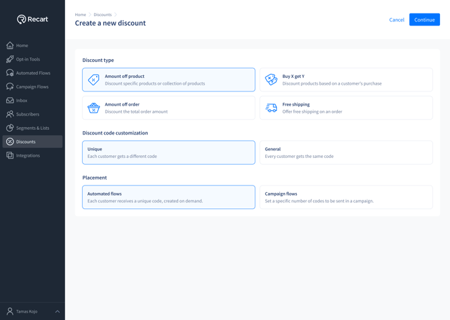Image resolution: width=450 pixels, height=320 pixels.
Task: Click the Inbox envelope icon
Action: 10,100
